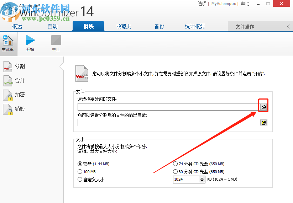The image size is (293, 203).
Task: Open the MyAshampoo link
Action: pos(224,4)
